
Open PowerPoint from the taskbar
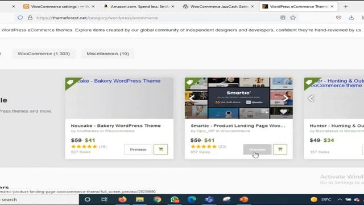[x=244, y=199]
